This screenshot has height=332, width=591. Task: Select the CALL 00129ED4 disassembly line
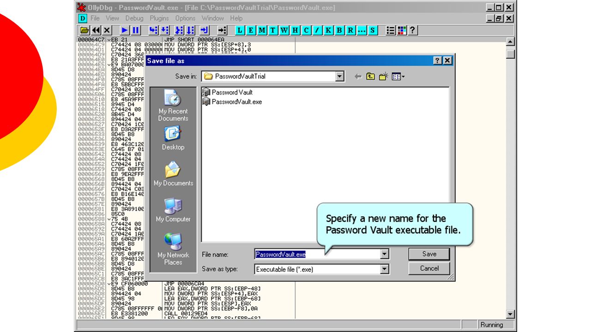[x=187, y=313]
